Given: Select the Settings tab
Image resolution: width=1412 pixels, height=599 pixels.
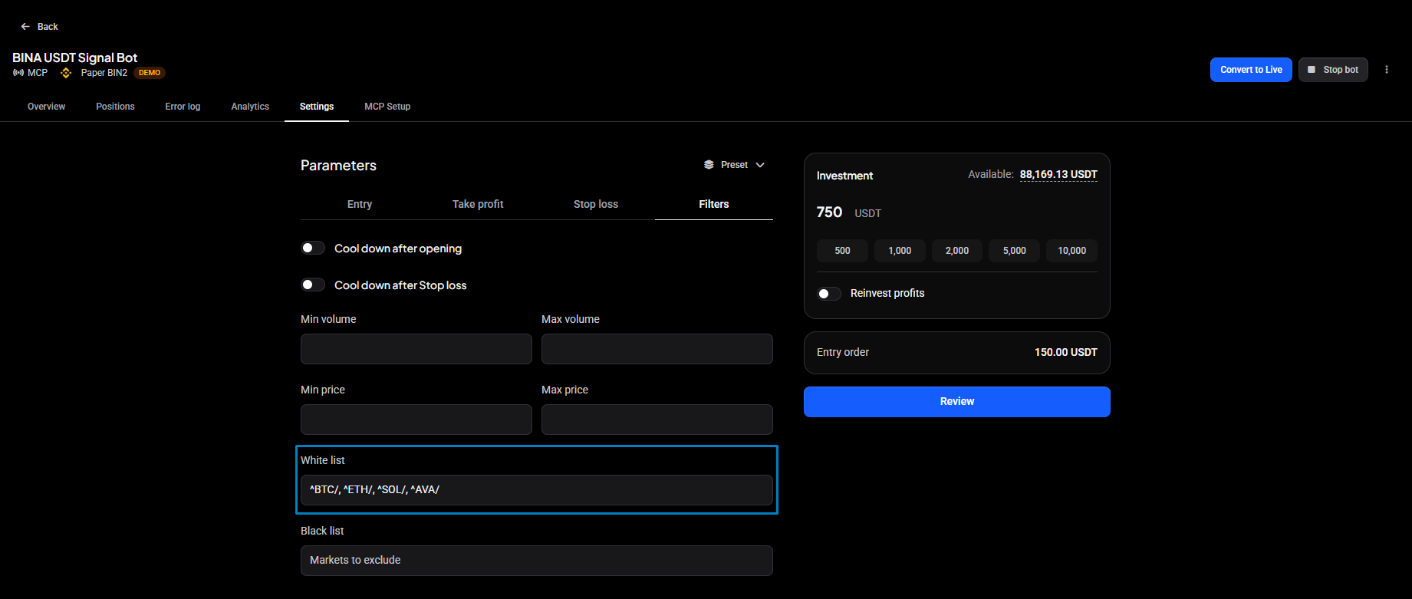Looking at the screenshot, I should [x=317, y=107].
